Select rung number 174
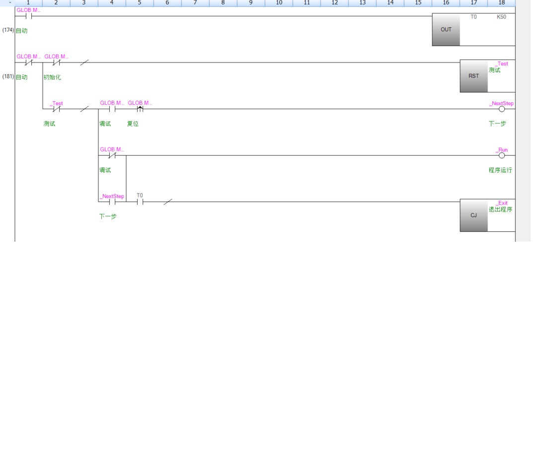The image size is (556, 463). click(8, 30)
